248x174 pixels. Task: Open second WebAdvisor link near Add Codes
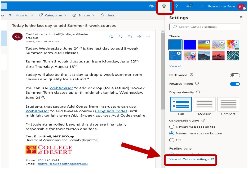tap(37, 111)
